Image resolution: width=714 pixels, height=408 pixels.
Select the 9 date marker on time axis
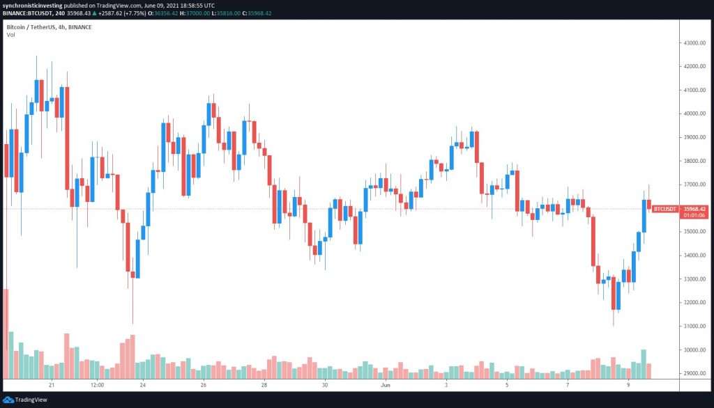[628, 385]
